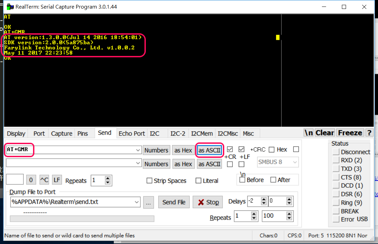Clear the terminal screen
The image size is (378, 244).
click(325, 132)
